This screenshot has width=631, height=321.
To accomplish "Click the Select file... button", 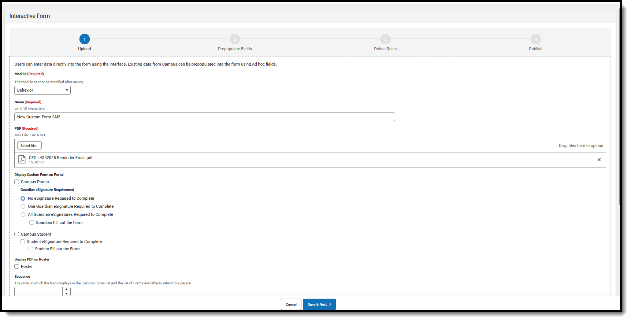I will click(29, 145).
